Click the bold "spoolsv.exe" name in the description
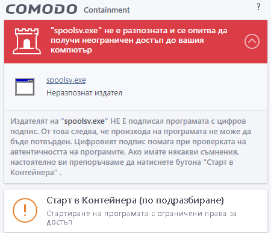Image resolution: width=271 pixels, height=233 pixels. 84,121
